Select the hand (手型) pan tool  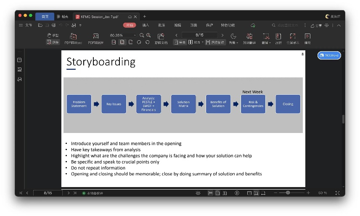click(53, 35)
